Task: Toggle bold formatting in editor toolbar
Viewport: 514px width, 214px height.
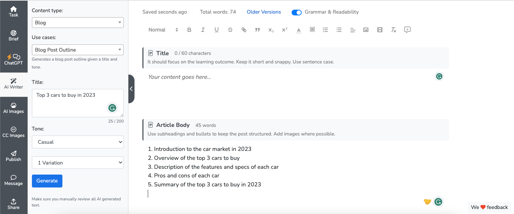Action: coord(189,30)
